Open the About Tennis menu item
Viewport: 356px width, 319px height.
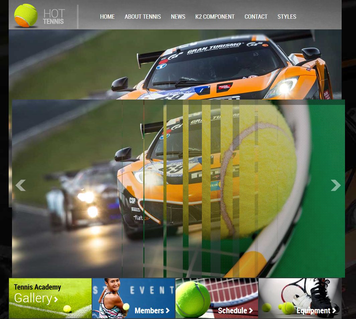click(143, 17)
